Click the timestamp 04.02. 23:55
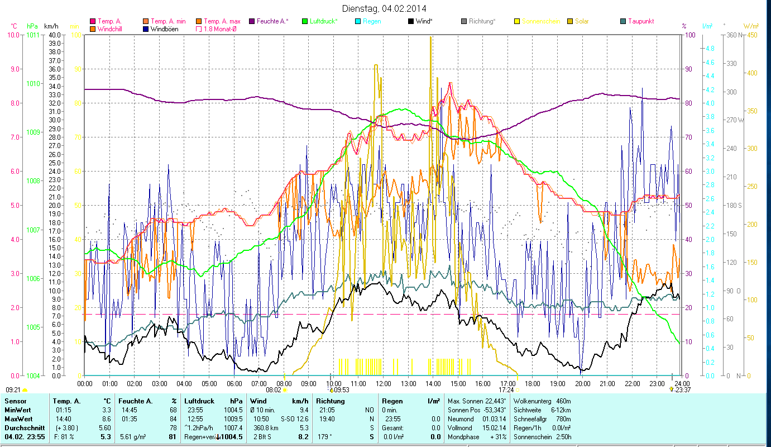Viewport: 771px width, 447px height. coord(25,437)
